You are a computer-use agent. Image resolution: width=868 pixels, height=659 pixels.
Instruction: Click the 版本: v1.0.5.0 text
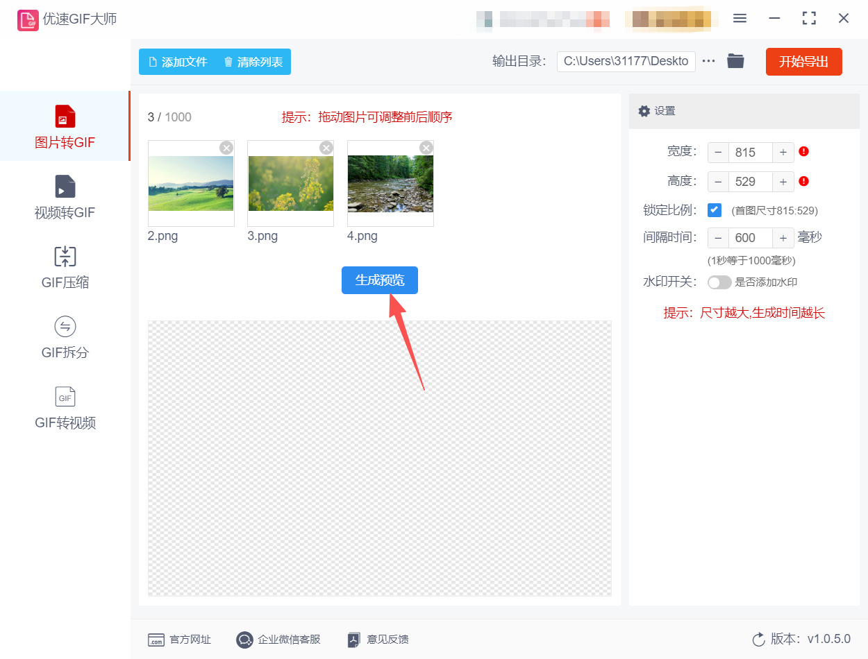tap(810, 639)
